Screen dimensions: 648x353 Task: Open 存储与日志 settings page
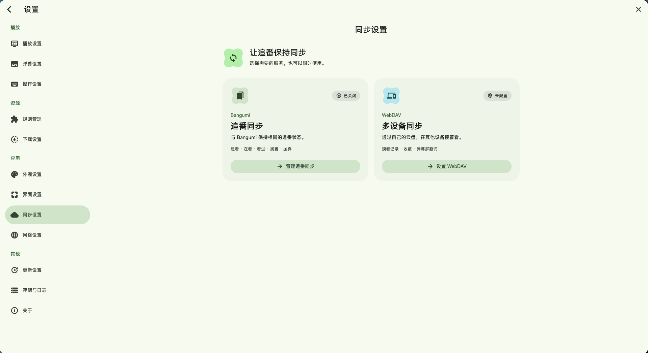[x=48, y=290]
